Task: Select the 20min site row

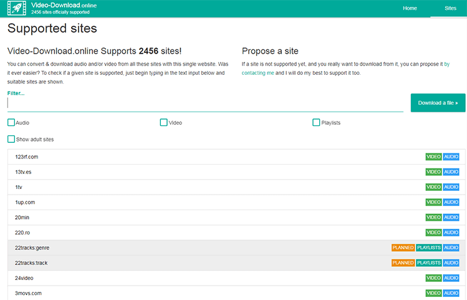Action: coord(236,218)
